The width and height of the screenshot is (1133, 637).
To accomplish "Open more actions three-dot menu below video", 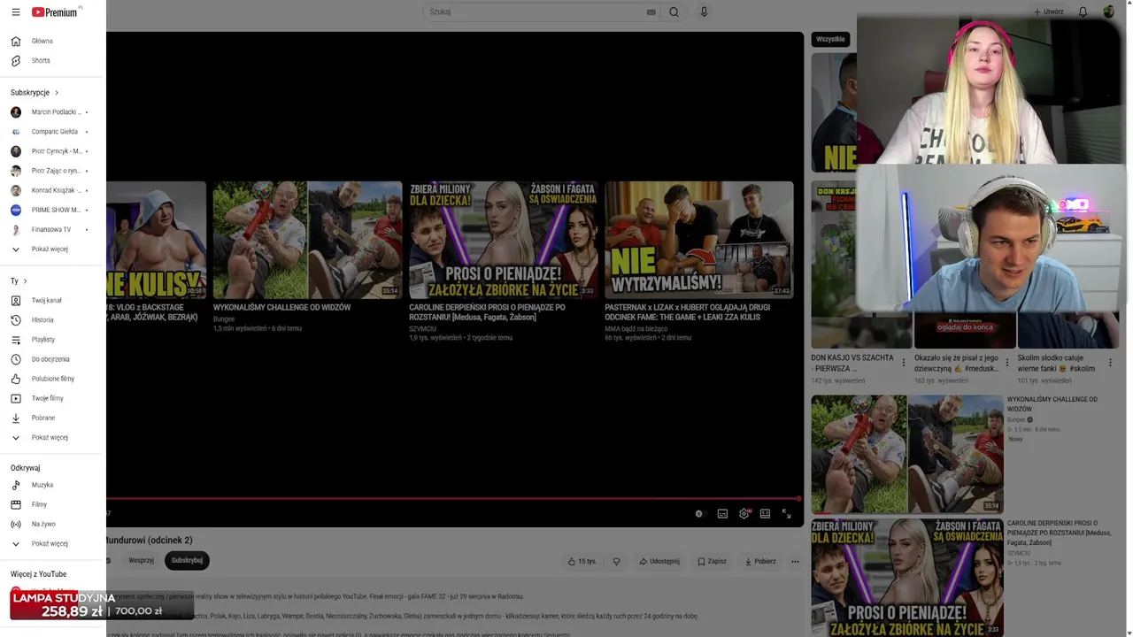I will click(795, 561).
